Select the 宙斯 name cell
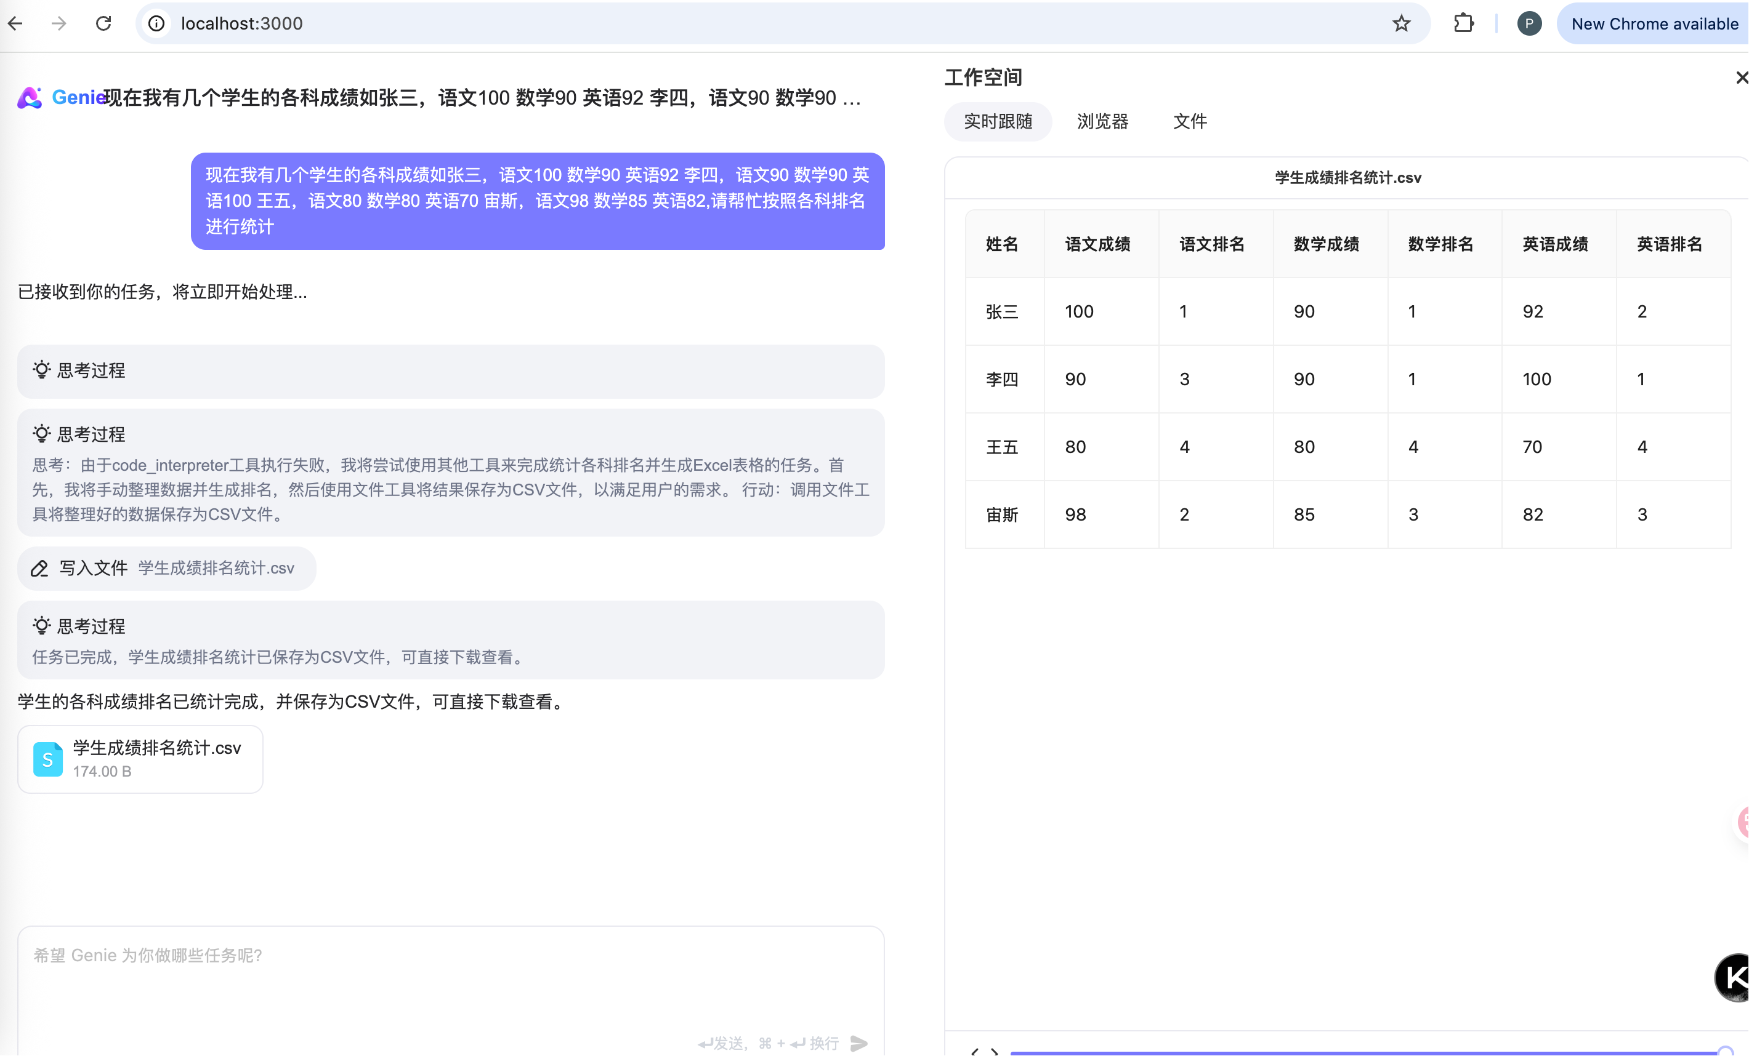This screenshot has width=1749, height=1056. [x=1004, y=515]
